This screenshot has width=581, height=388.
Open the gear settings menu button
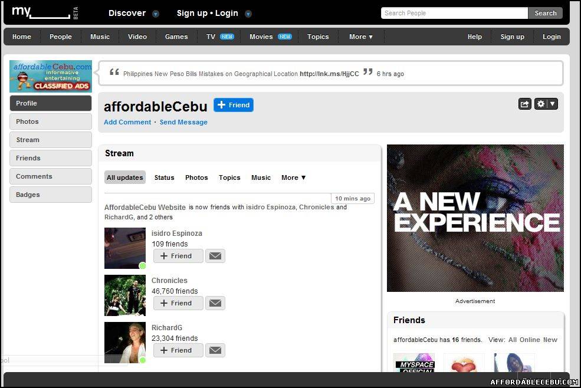(546, 104)
